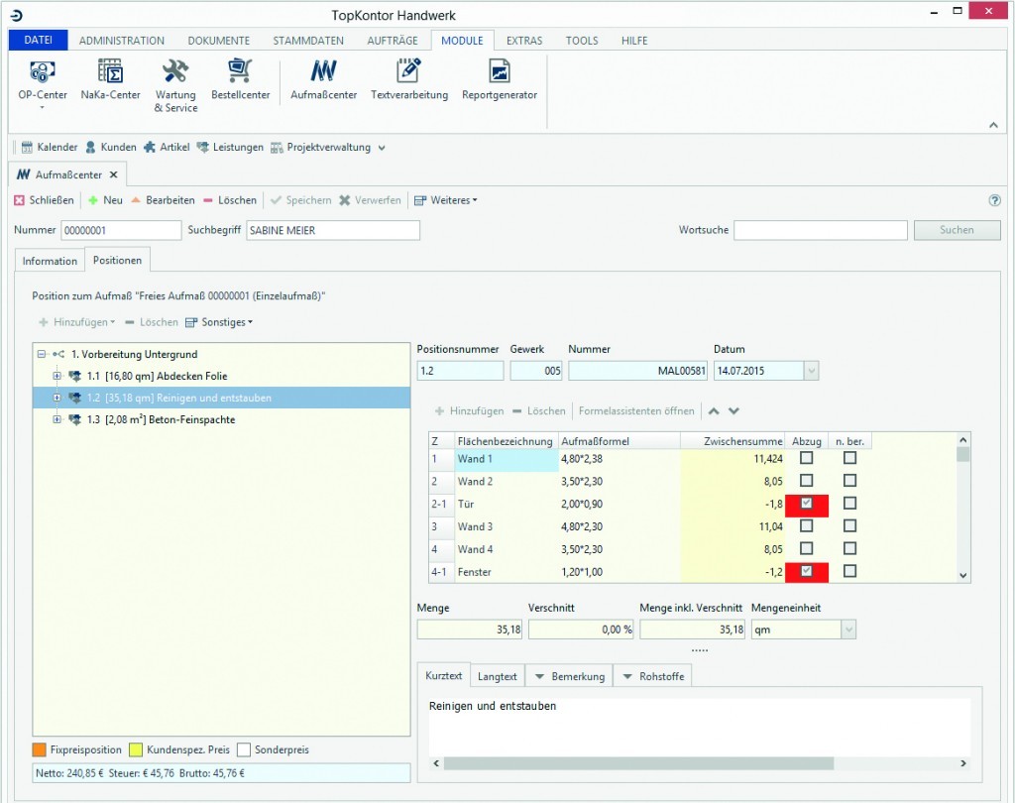Open the Sonstiges dropdown menu

219,322
